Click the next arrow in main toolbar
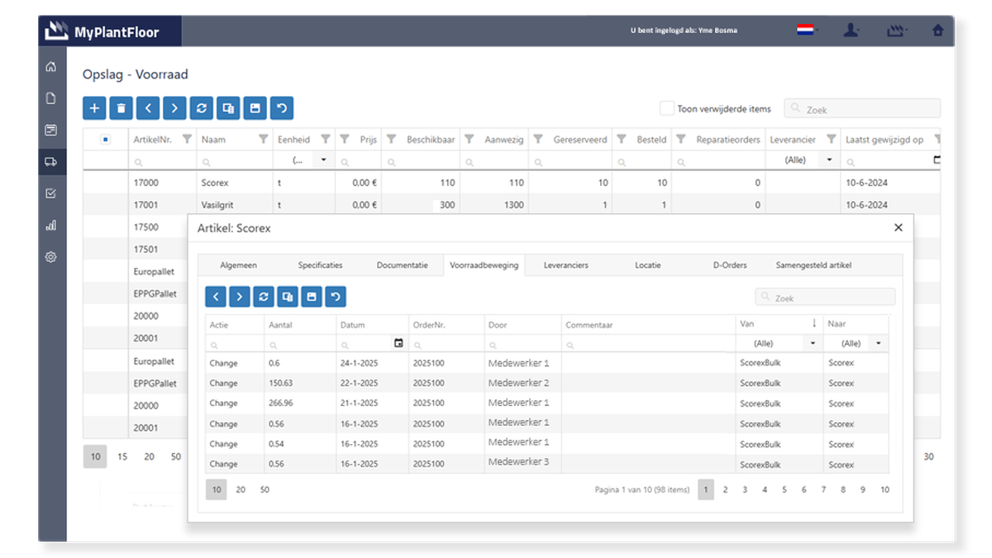 coord(174,108)
